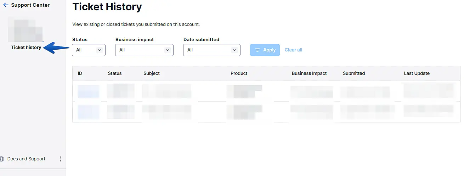
Task: Expand the Date submitted filter dropdown
Action: pos(211,50)
